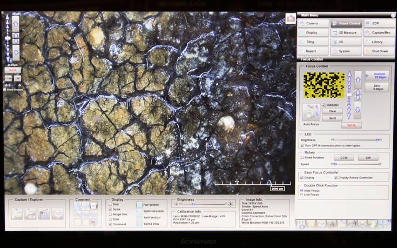397x248 pixels.
Task: Select the Live Focus radio option
Action: click(x=302, y=195)
